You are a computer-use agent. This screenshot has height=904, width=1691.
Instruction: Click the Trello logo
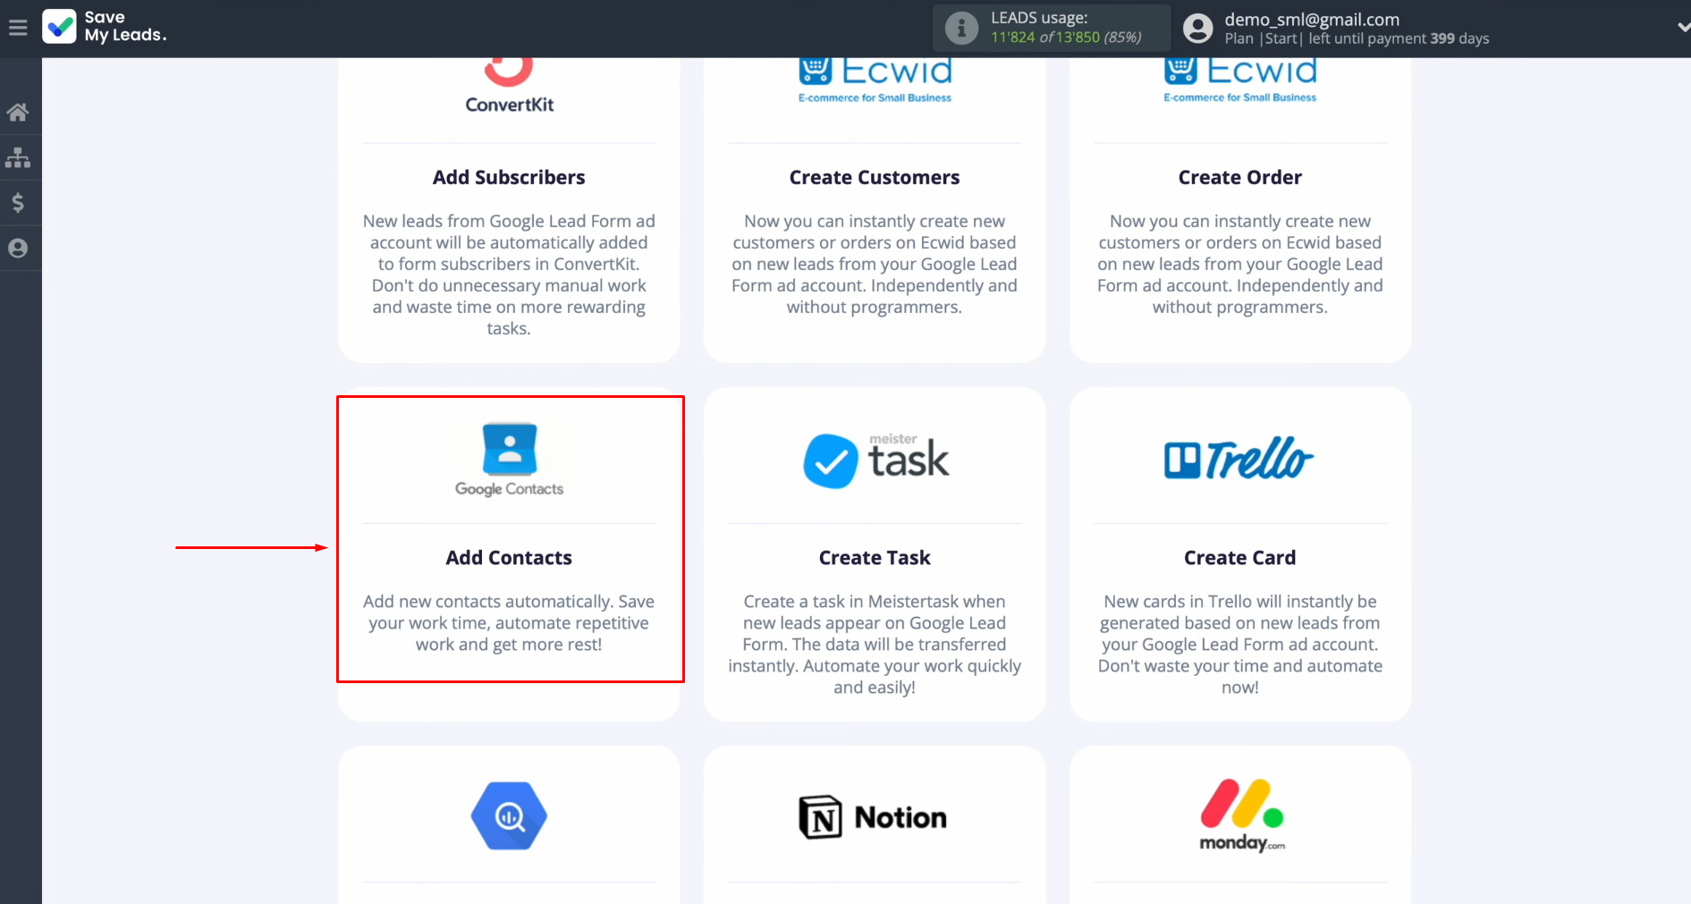(1239, 459)
